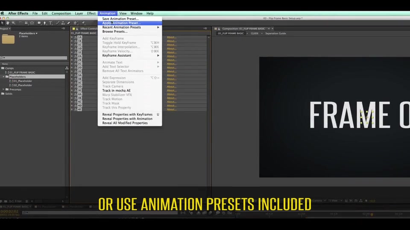The width and height of the screenshot is (410, 230).
Task: Toggle the fx switch for effect 3E
Action: tap(75, 90)
